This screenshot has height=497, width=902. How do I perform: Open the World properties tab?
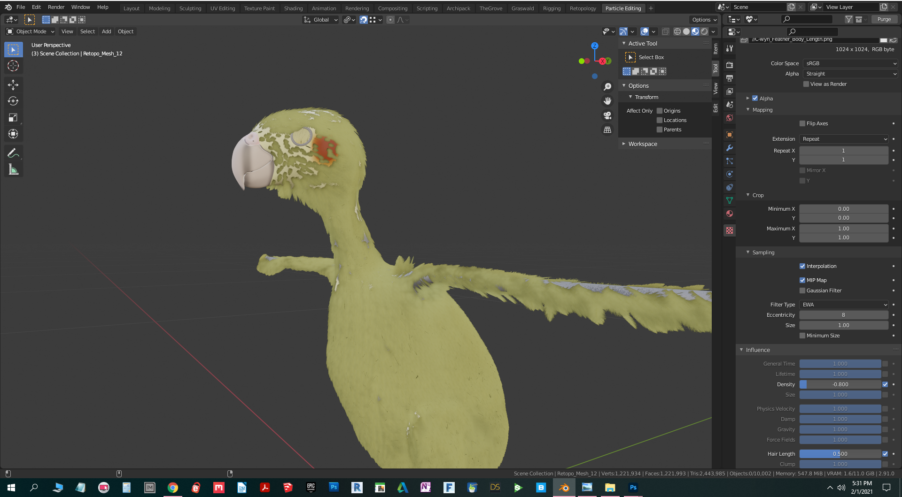729,118
